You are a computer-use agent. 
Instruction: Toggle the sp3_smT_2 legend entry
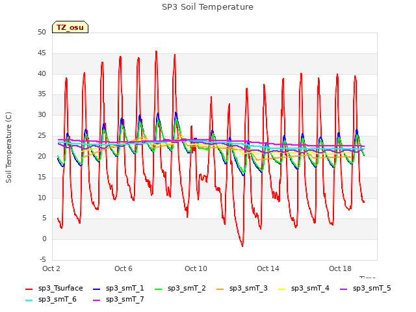180,289
